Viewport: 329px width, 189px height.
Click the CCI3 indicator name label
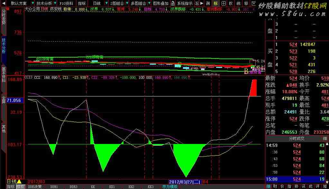29,77
